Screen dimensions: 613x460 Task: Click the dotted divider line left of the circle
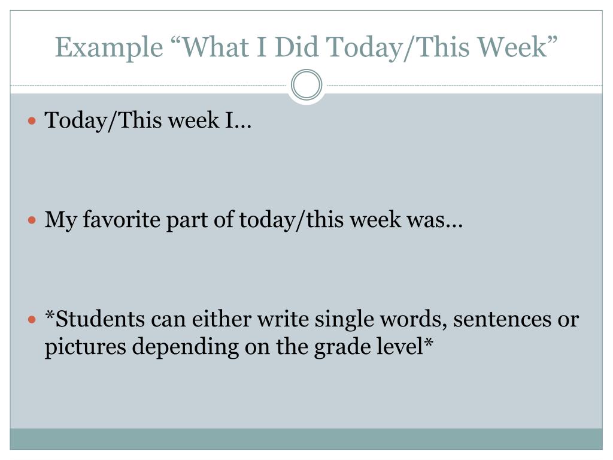coord(150,86)
